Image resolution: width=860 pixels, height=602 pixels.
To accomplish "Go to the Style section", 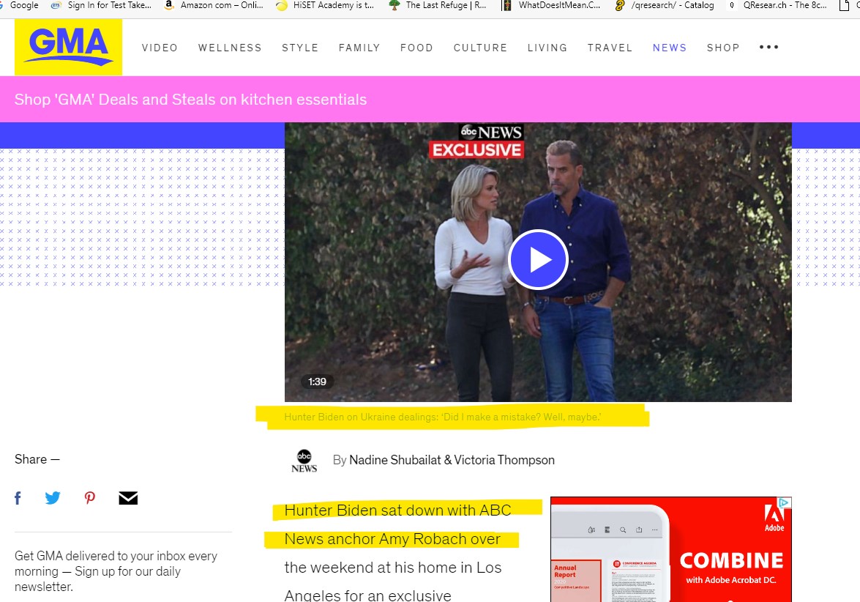I will (300, 48).
